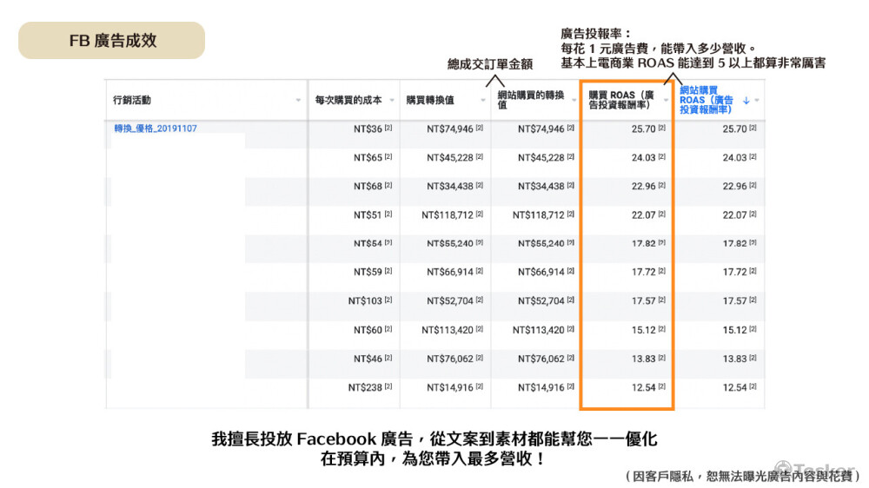869x488 pixels.
Task: Click the 網站購買的轉換值 column header
Action: (530, 100)
